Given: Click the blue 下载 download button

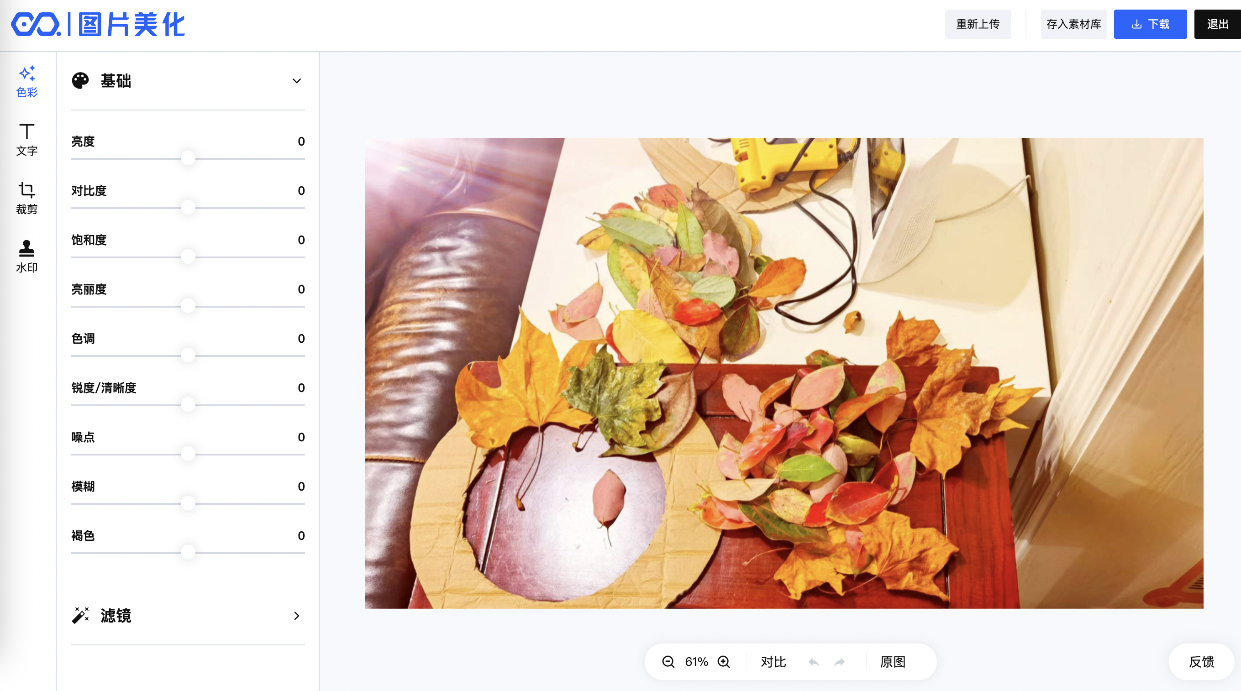Looking at the screenshot, I should 1150,24.
